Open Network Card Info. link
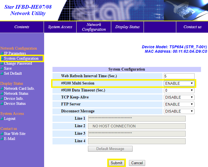The width and height of the screenshot is (208, 167). 19,88
